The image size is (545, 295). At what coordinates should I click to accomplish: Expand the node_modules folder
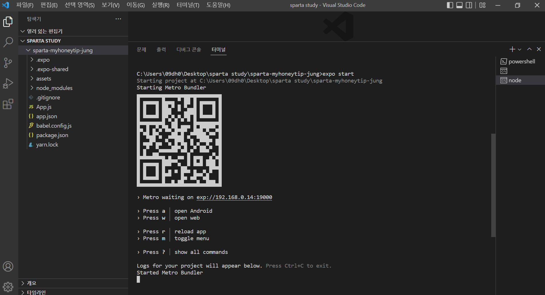[x=73, y=88]
